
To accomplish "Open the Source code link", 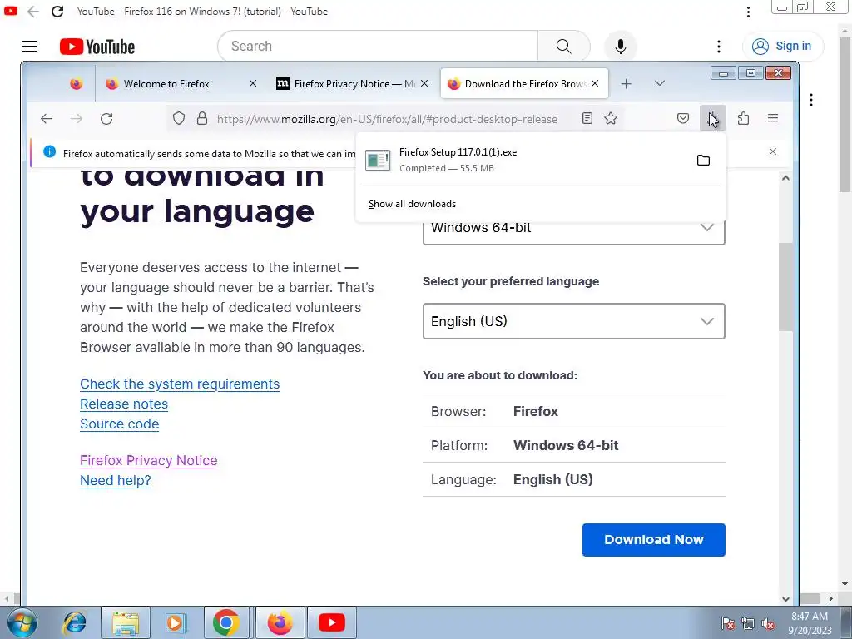I will coord(120,424).
